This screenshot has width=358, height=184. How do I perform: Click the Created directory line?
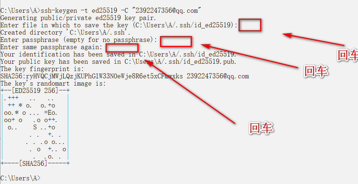coord(65,32)
